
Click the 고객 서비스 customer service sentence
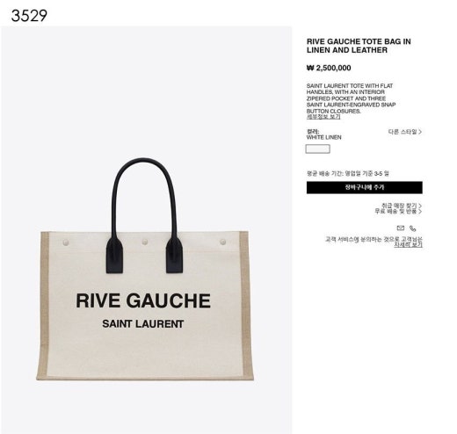pos(374,239)
